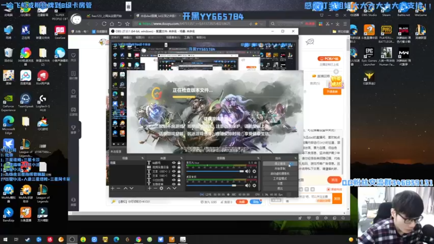The width and height of the screenshot is (434, 244).
Task: Toggle lock for 视频采集设备 source
Action: (x=179, y=167)
